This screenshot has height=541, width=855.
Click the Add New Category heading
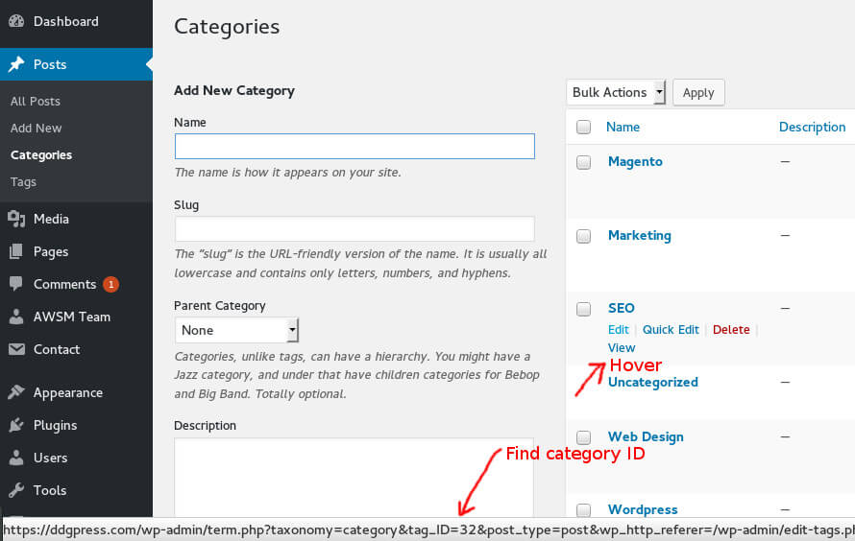[x=234, y=91]
